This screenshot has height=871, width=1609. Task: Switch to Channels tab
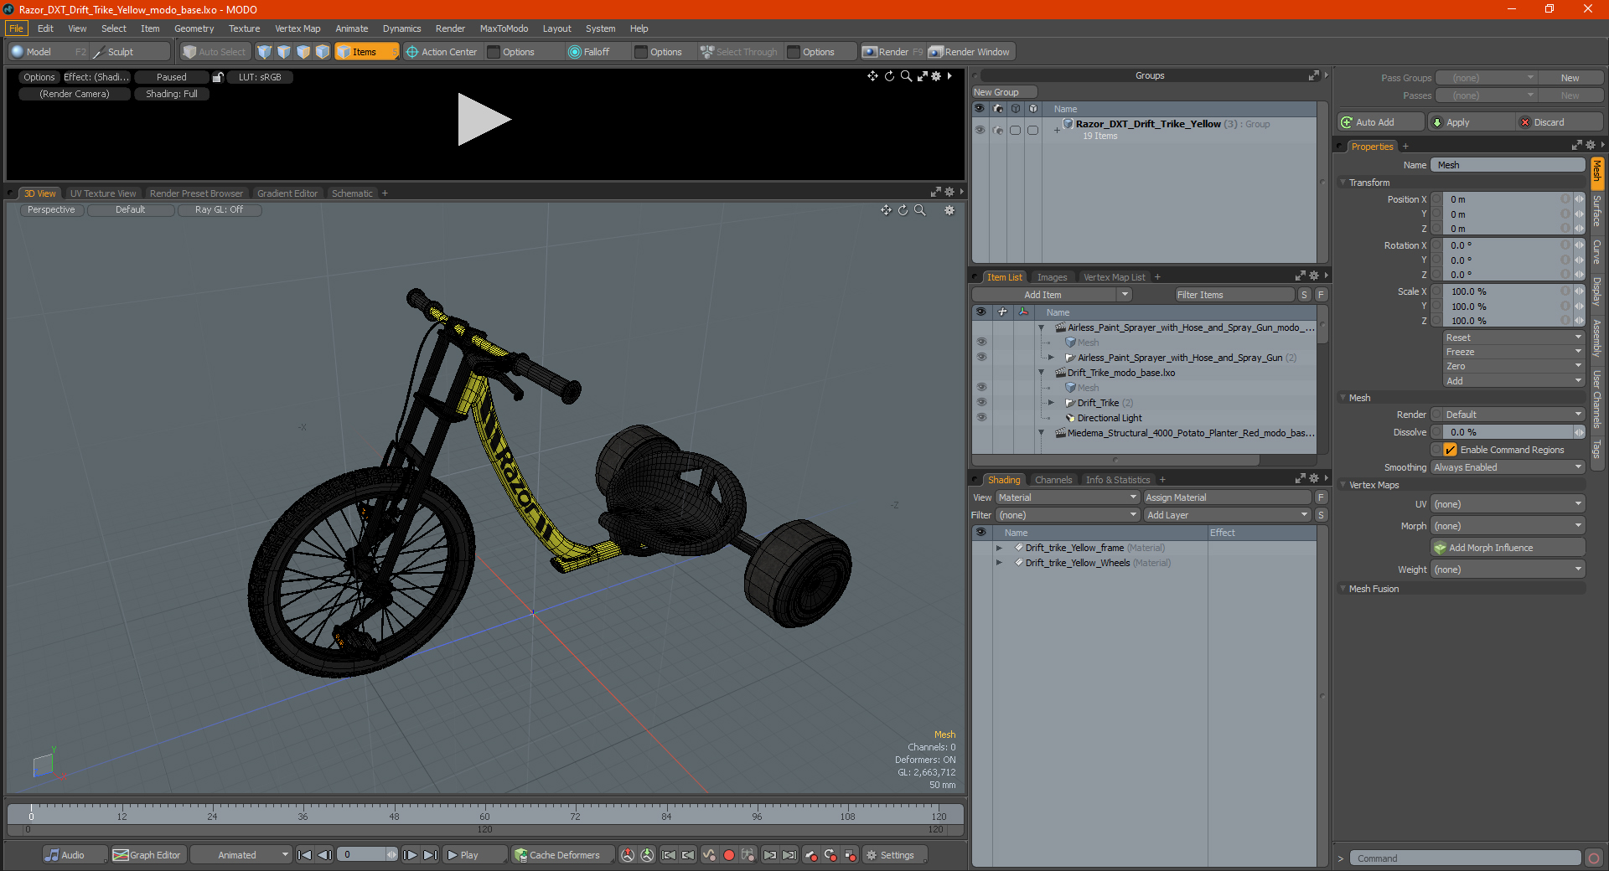[x=1053, y=480]
